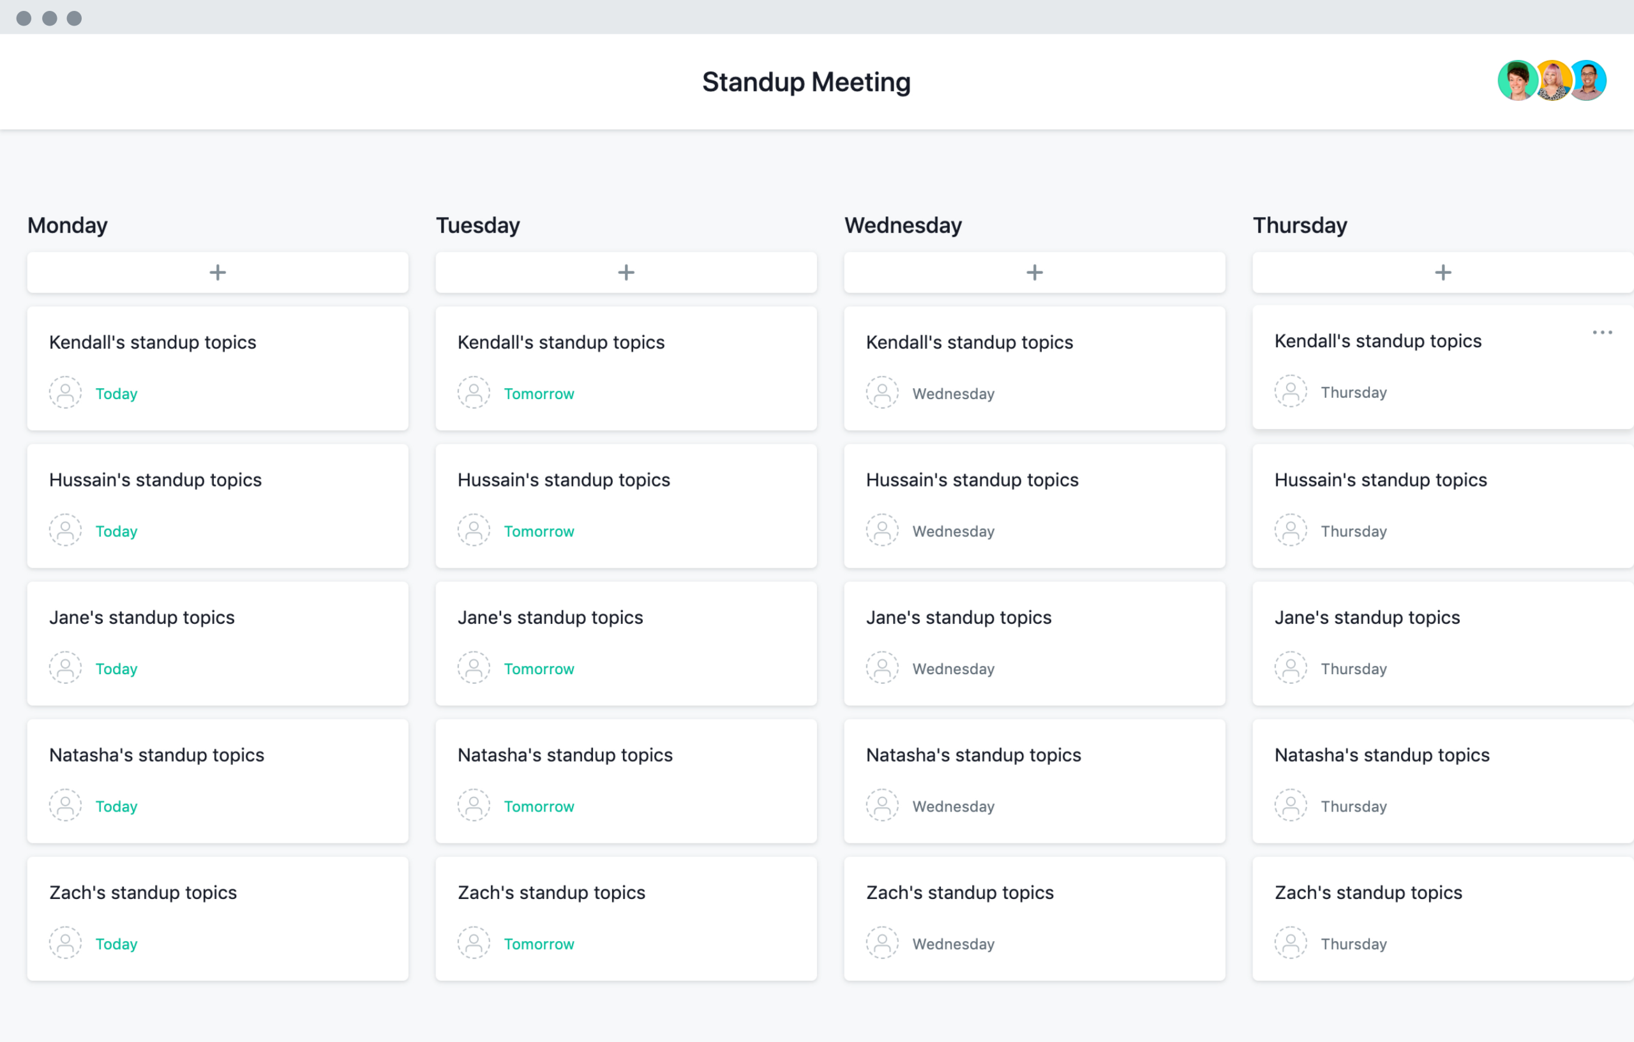1634x1042 pixels.
Task: Click the unassigned user icon on Hussain's Wednesday card
Action: 883,530
